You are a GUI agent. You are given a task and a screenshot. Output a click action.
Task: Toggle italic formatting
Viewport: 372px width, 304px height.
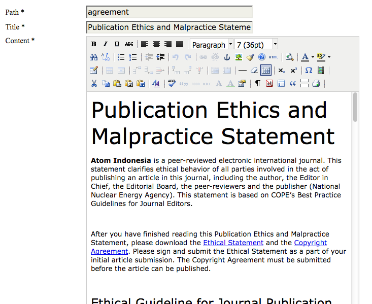click(106, 44)
